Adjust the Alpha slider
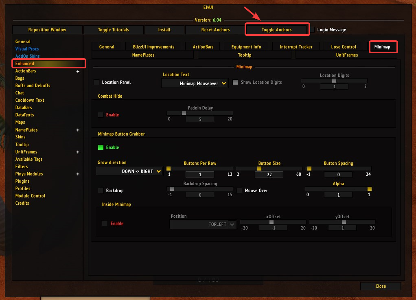 pos(338,189)
